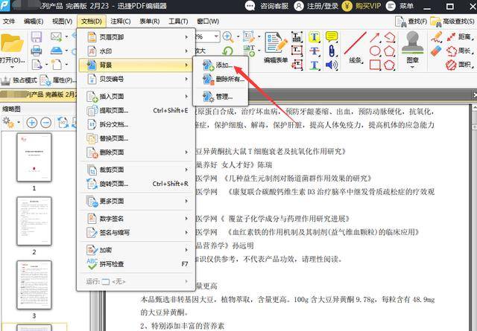Click 查找(F) find button

coord(411,22)
